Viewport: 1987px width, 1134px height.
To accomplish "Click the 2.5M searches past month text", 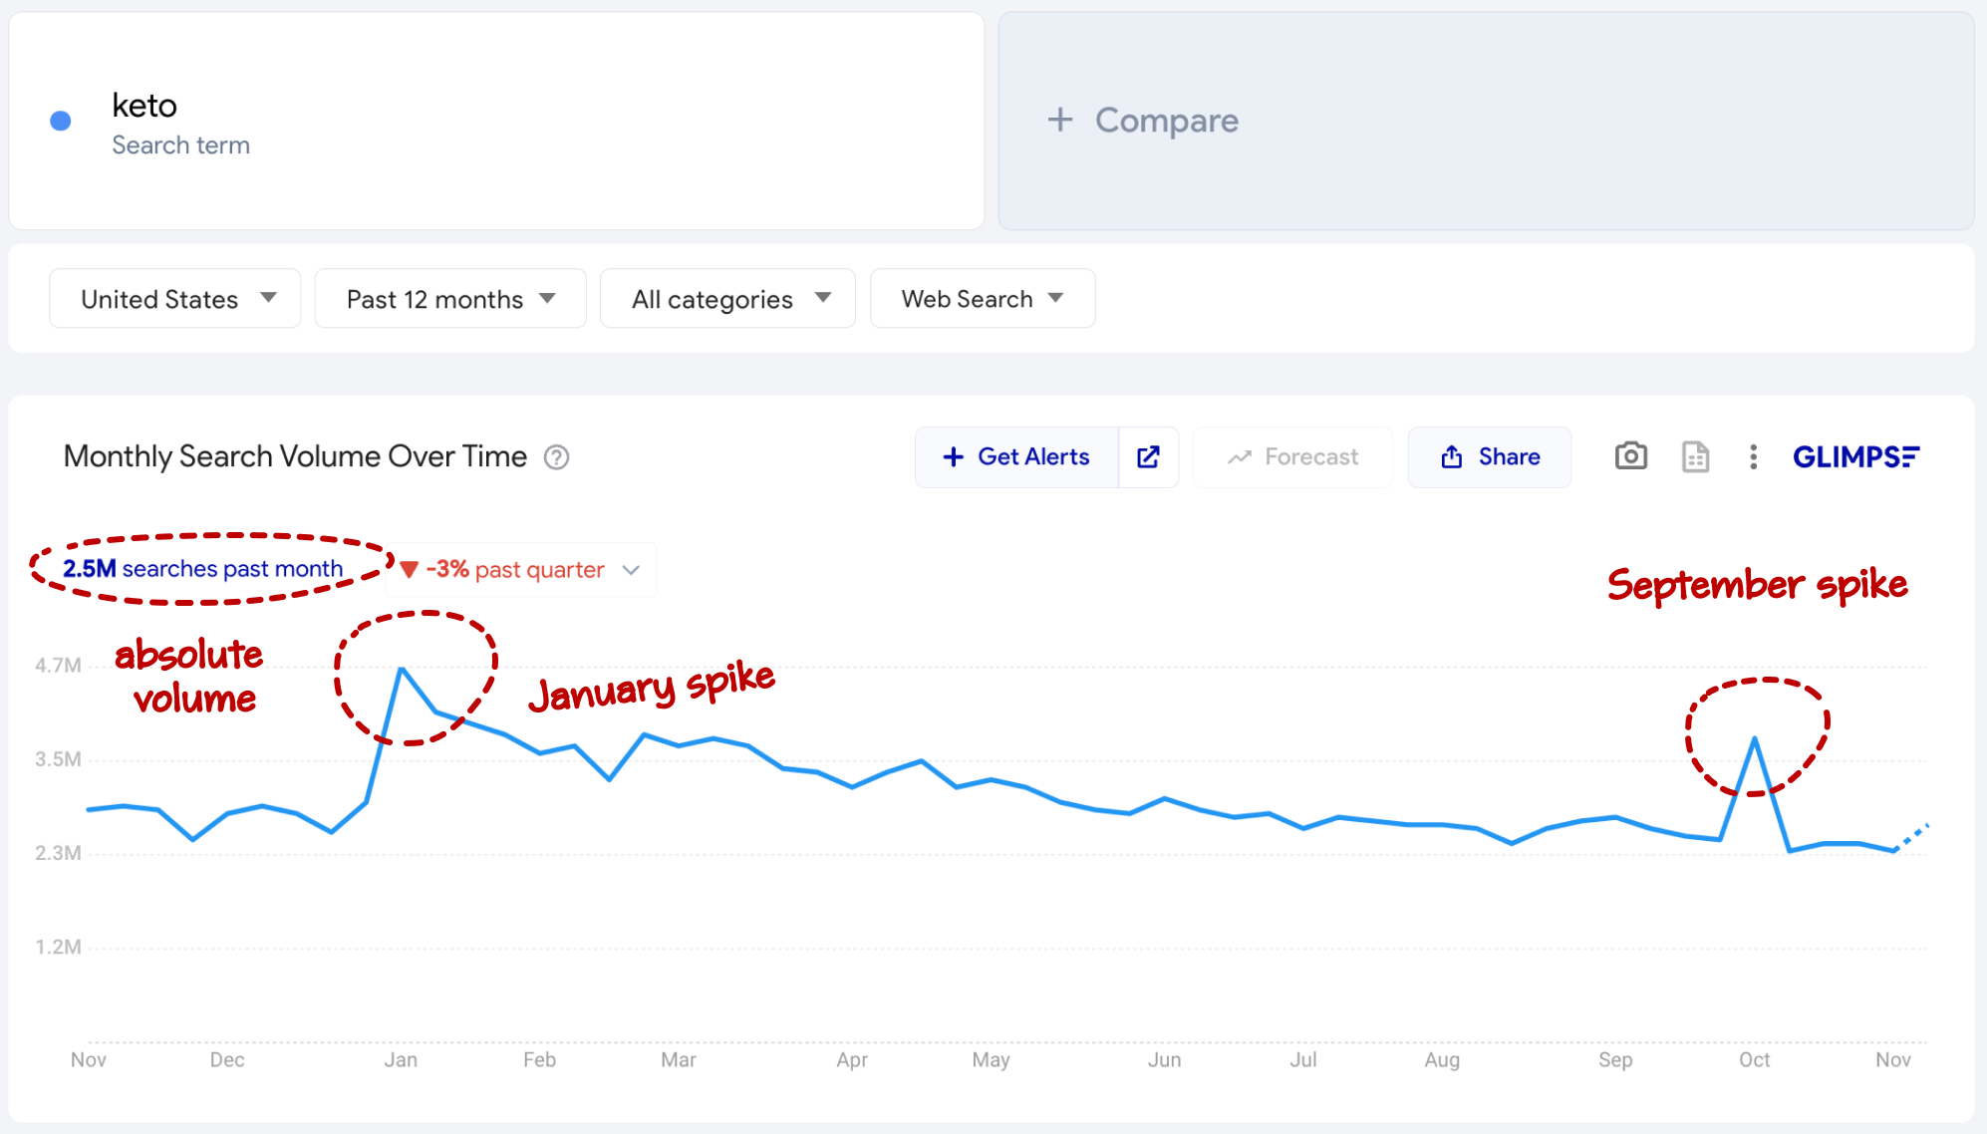I will pos(203,569).
